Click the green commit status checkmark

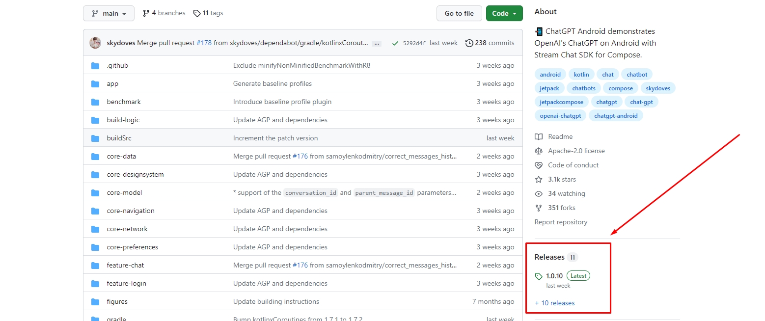point(395,43)
